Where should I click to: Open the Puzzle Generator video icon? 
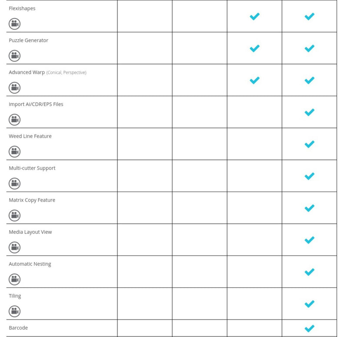click(x=15, y=56)
